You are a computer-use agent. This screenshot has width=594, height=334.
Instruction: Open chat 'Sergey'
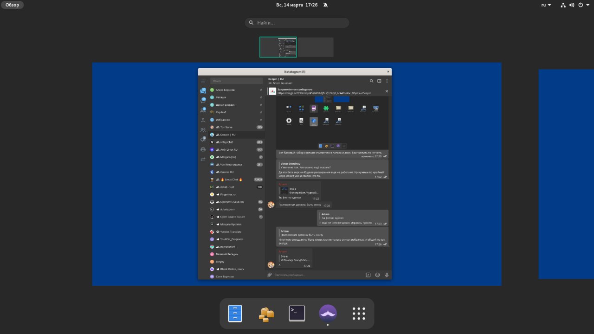pyautogui.click(x=236, y=262)
